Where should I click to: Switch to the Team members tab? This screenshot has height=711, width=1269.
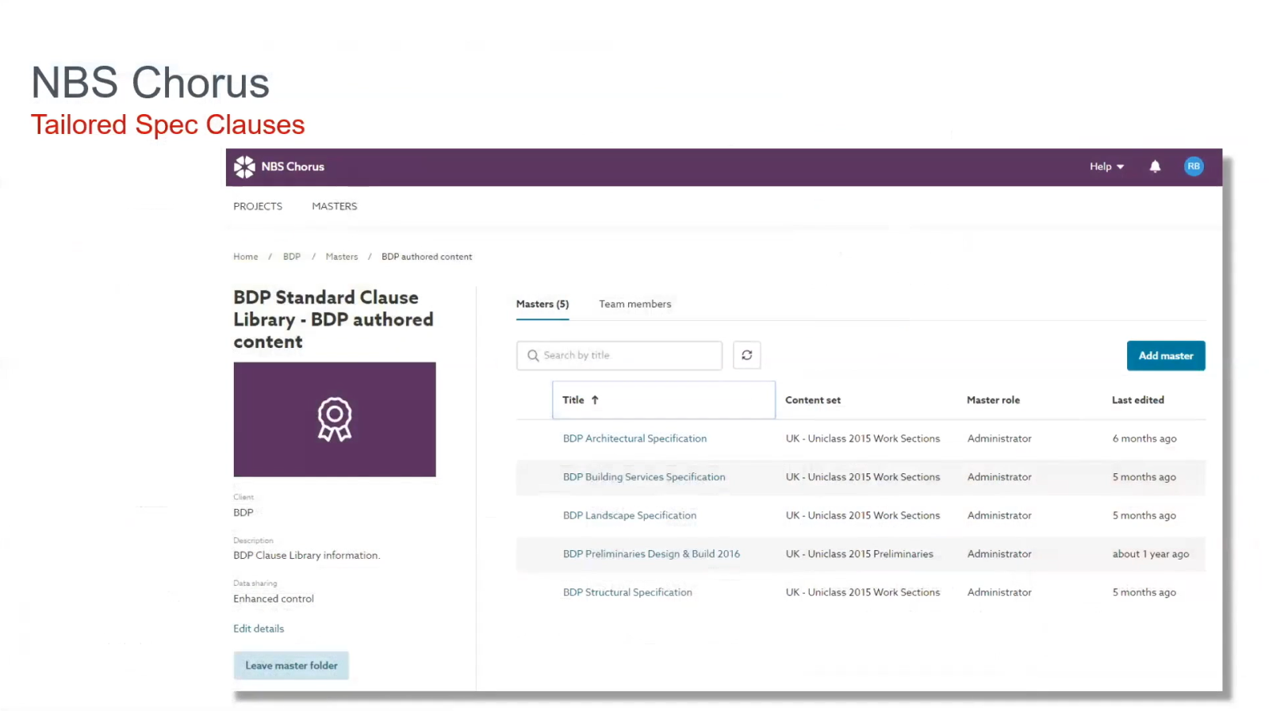(x=635, y=304)
